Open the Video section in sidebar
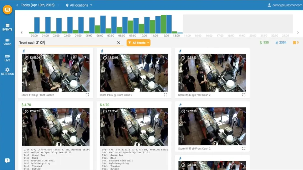 7,42
